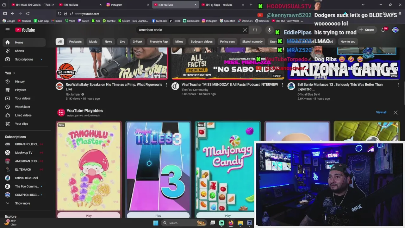The width and height of the screenshot is (405, 228).
Task: Select the News filter chip
Action: (109, 41)
